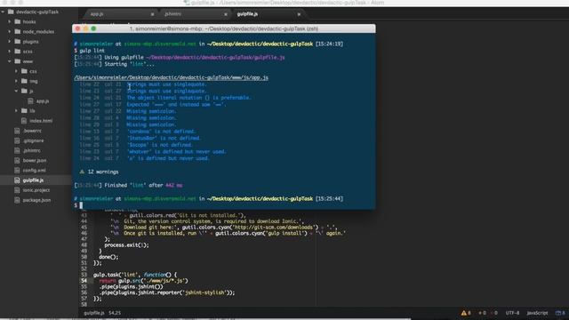Click the package.json file icon

(17, 200)
